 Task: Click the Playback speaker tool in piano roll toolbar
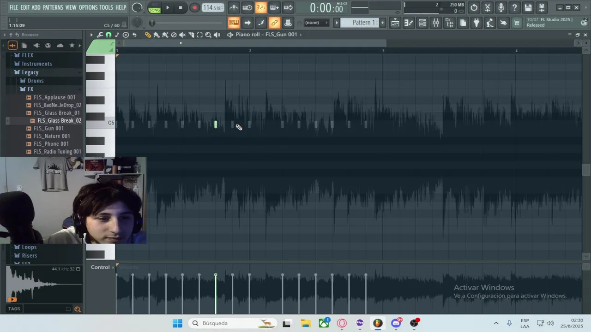pos(217,35)
